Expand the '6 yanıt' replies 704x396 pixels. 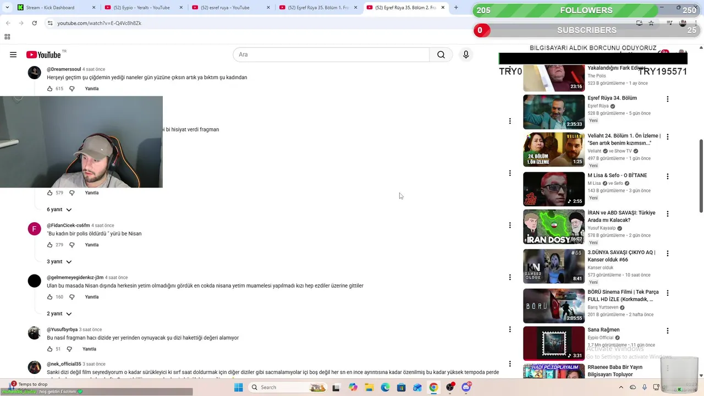pyautogui.click(x=59, y=210)
